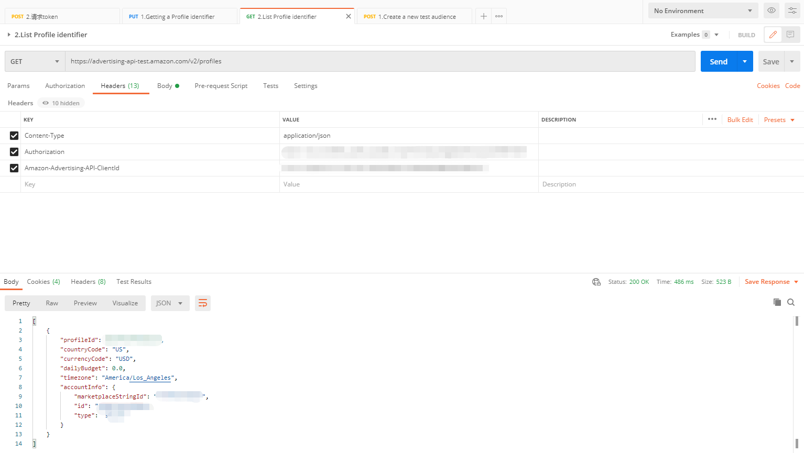Open the Cookies response tab
The width and height of the screenshot is (804, 453).
43,281
